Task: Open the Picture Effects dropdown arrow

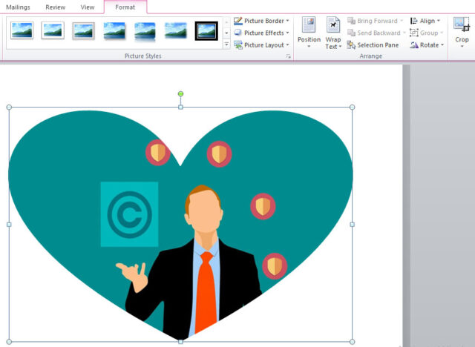Action: click(x=287, y=33)
